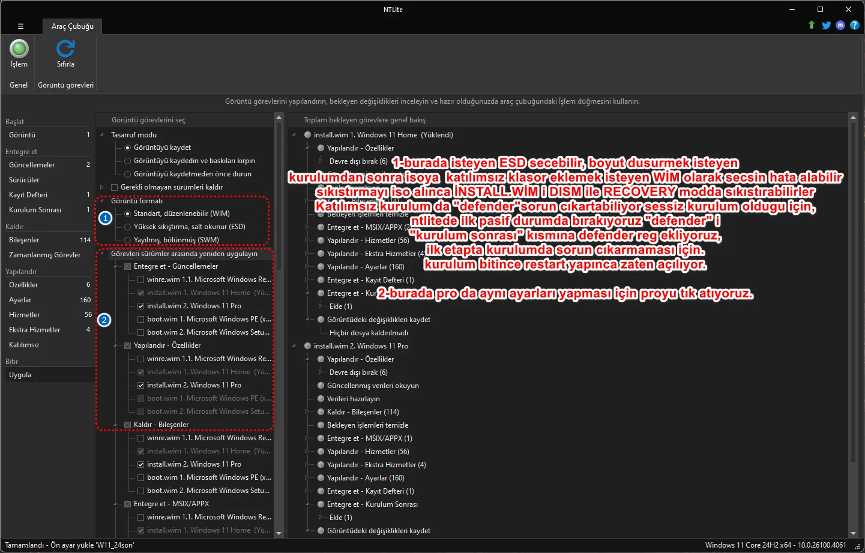Collapse Yapılandır - Özellikler group in task list
The image size is (865, 553).
coord(115,345)
